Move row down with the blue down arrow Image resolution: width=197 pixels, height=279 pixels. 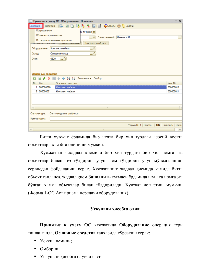click(x=63, y=78)
